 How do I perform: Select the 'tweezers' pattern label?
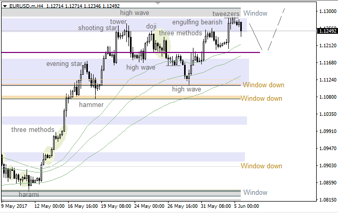click(226, 14)
